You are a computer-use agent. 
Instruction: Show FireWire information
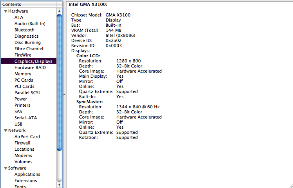(x=23, y=55)
